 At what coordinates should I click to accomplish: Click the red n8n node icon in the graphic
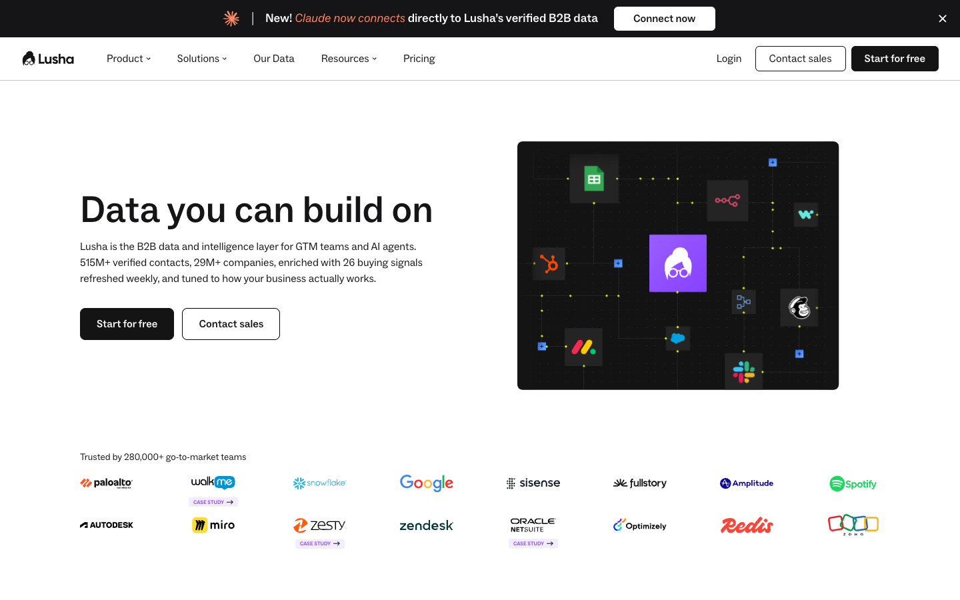click(727, 201)
